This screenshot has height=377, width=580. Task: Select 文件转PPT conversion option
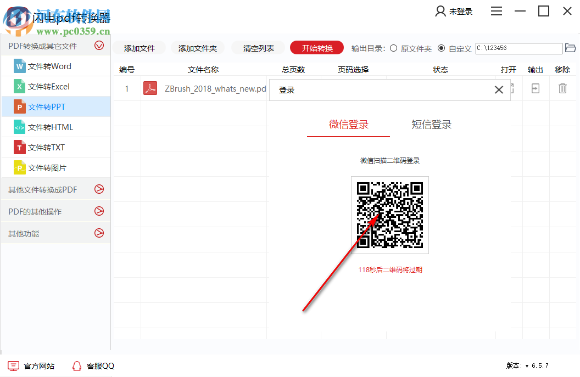(x=56, y=107)
